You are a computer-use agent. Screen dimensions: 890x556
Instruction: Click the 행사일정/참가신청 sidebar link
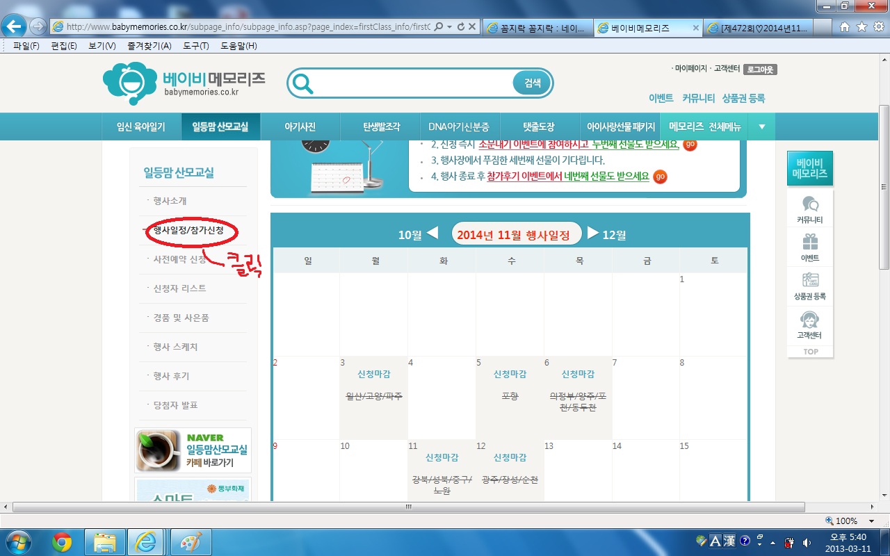[x=188, y=230]
